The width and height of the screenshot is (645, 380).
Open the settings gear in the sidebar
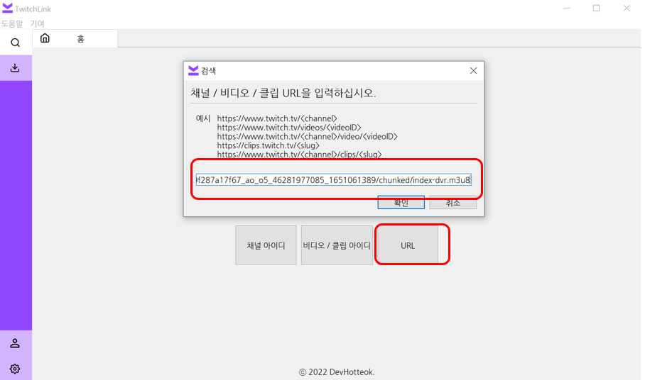pyautogui.click(x=15, y=369)
